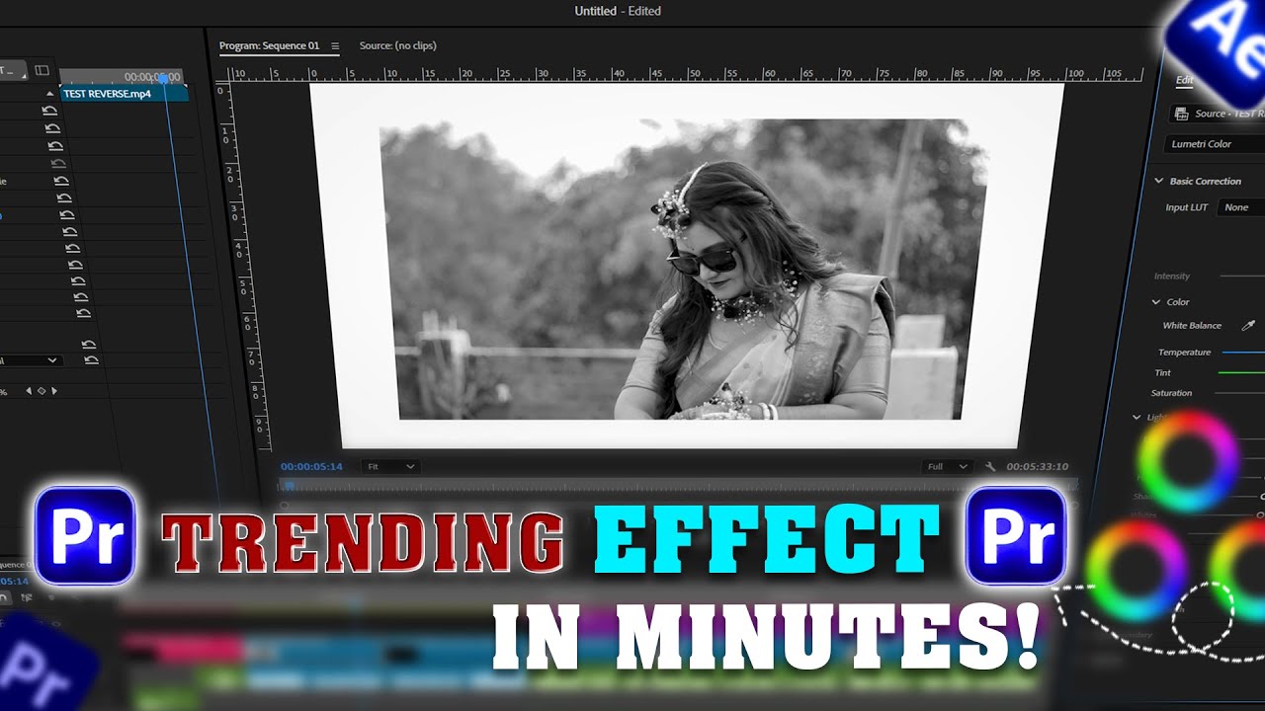Click the playhead timecode 00:00:05:14
The height and width of the screenshot is (711, 1265).
311,466
